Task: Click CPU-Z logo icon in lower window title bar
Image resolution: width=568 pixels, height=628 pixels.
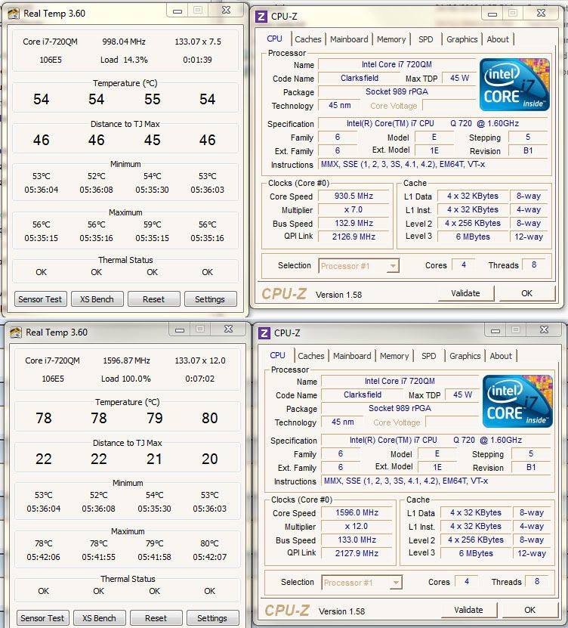Action: [264, 333]
